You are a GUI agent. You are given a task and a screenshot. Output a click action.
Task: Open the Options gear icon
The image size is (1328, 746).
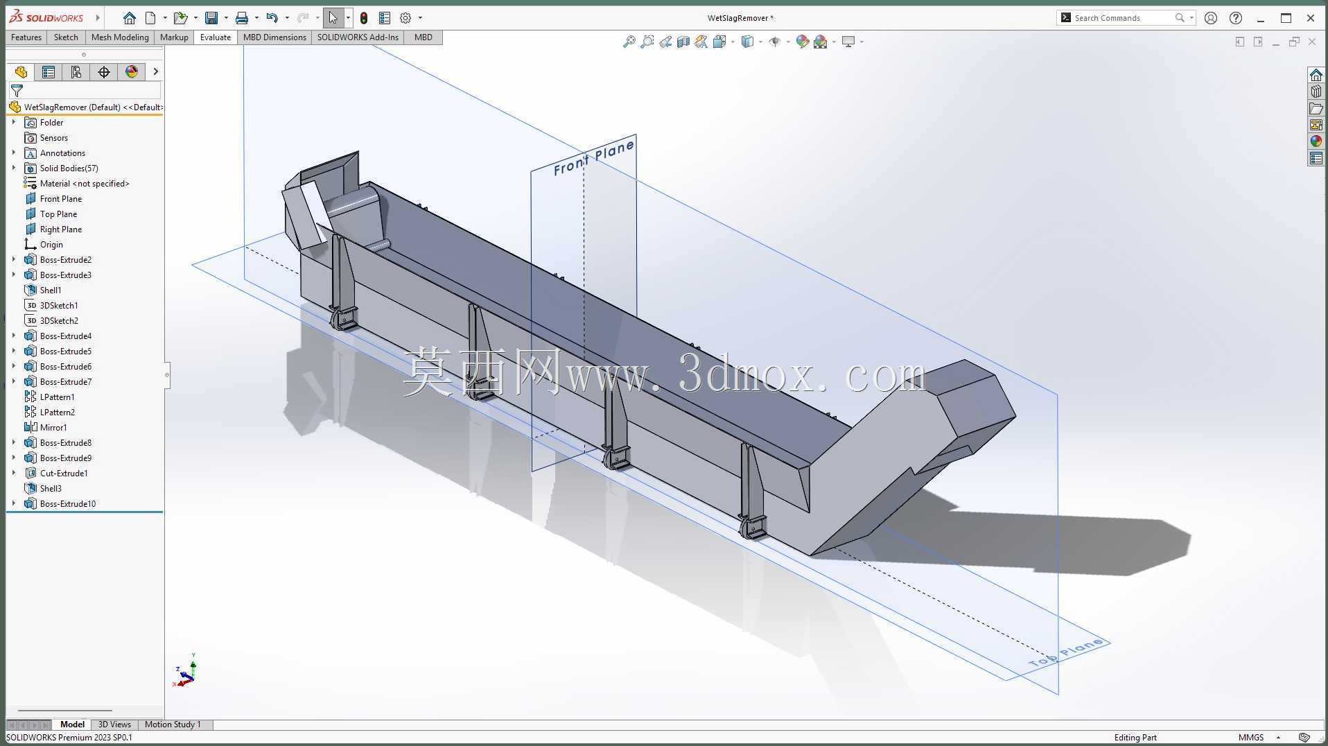click(405, 18)
